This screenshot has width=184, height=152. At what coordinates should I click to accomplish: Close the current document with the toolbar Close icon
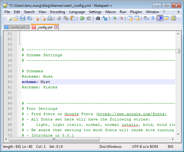[x=36, y=18]
